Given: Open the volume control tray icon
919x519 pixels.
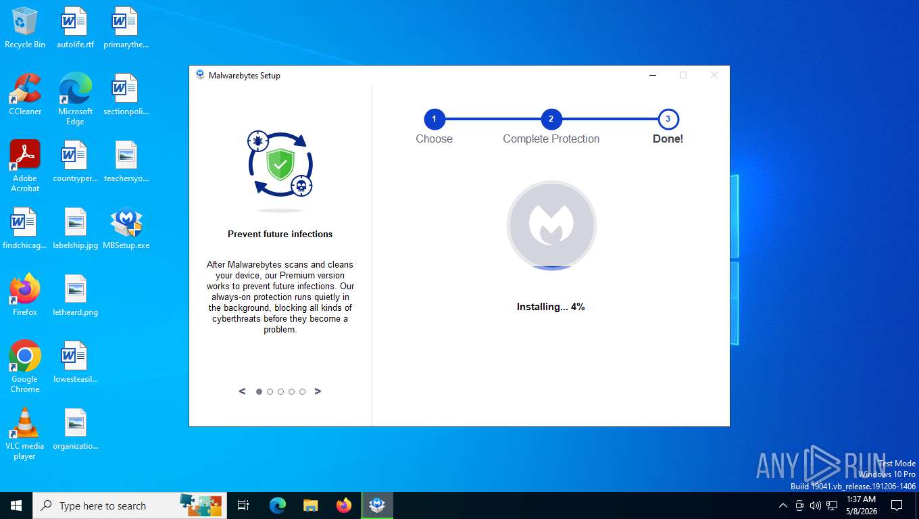Looking at the screenshot, I should click(816, 505).
